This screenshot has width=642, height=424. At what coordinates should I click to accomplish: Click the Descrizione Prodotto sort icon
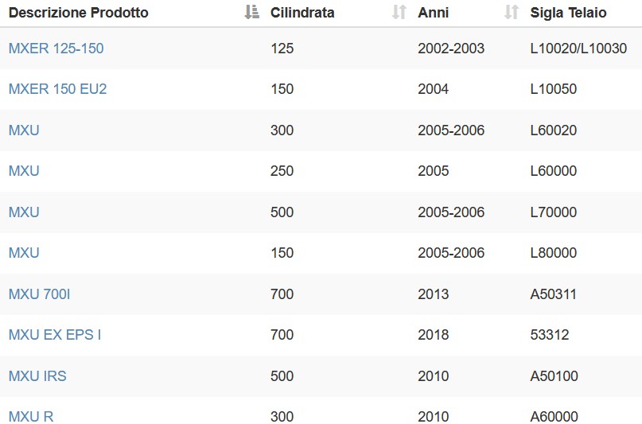tap(252, 12)
